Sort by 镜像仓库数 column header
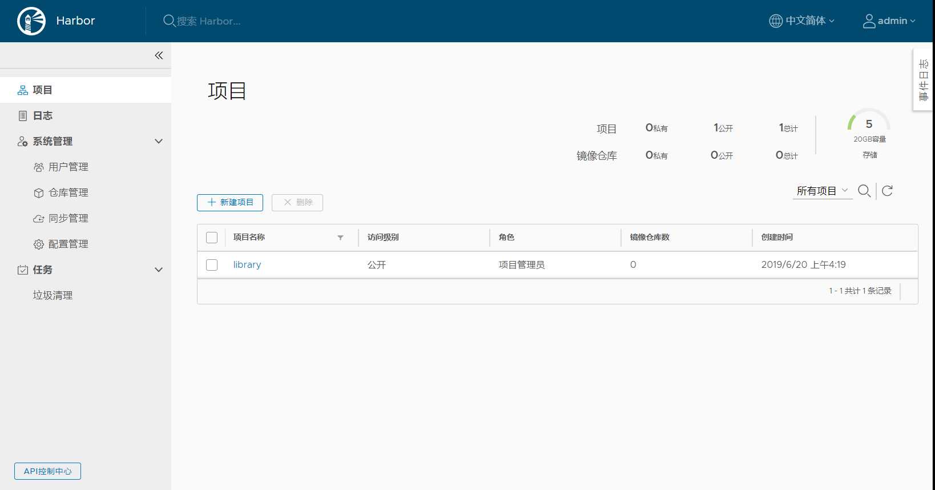This screenshot has width=935, height=490. click(x=650, y=238)
